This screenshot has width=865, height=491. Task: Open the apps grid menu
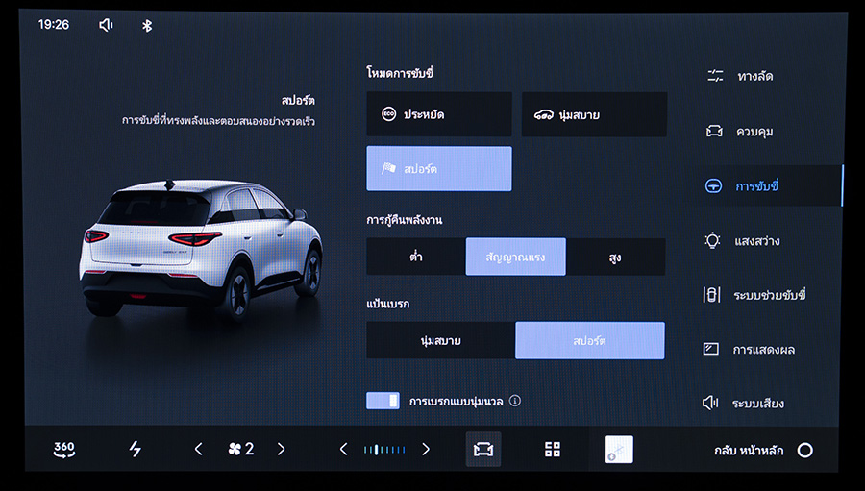pyautogui.click(x=552, y=450)
